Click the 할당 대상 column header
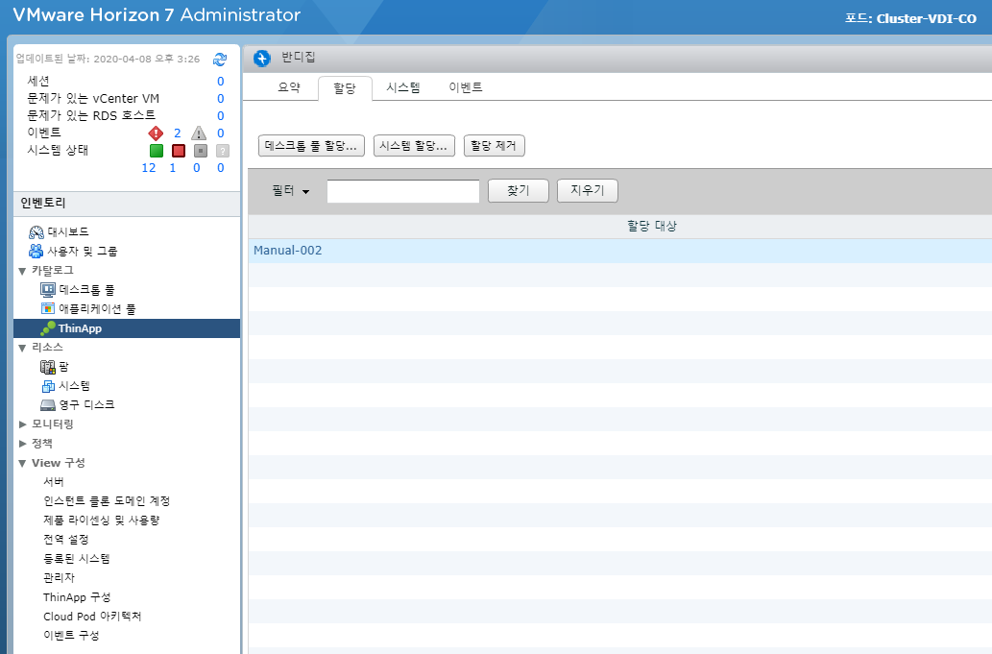The width and height of the screenshot is (992, 654). 652,226
